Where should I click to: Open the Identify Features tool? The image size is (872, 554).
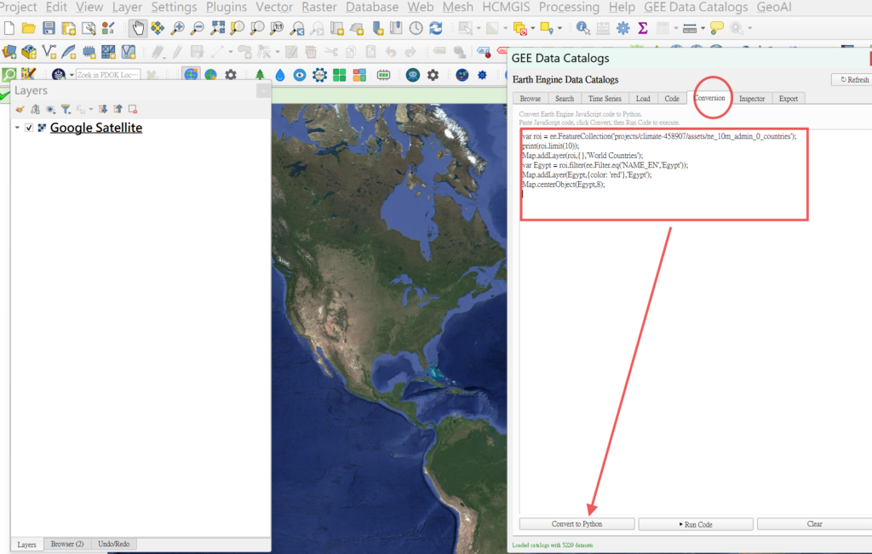(583, 28)
